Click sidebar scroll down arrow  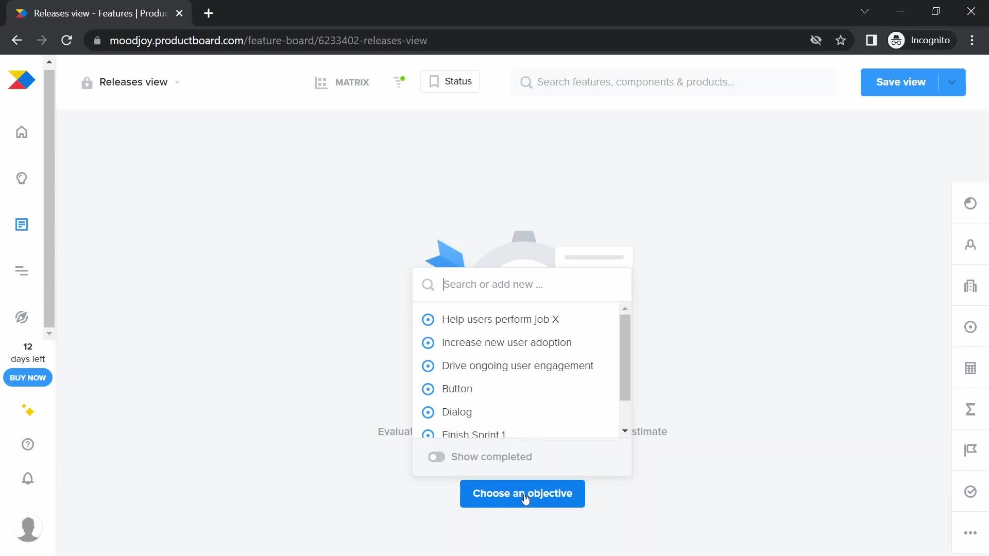coord(49,334)
